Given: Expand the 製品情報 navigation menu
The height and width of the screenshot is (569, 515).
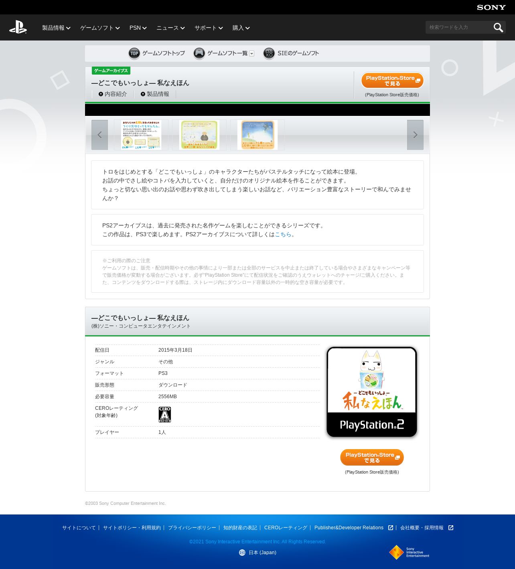Looking at the screenshot, I should [56, 28].
